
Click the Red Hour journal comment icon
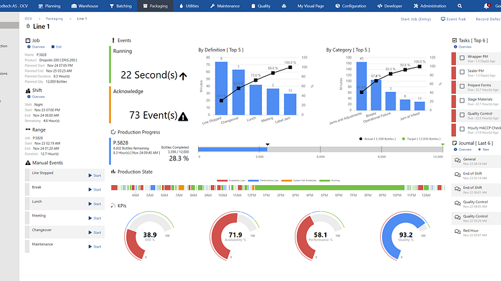(x=458, y=232)
